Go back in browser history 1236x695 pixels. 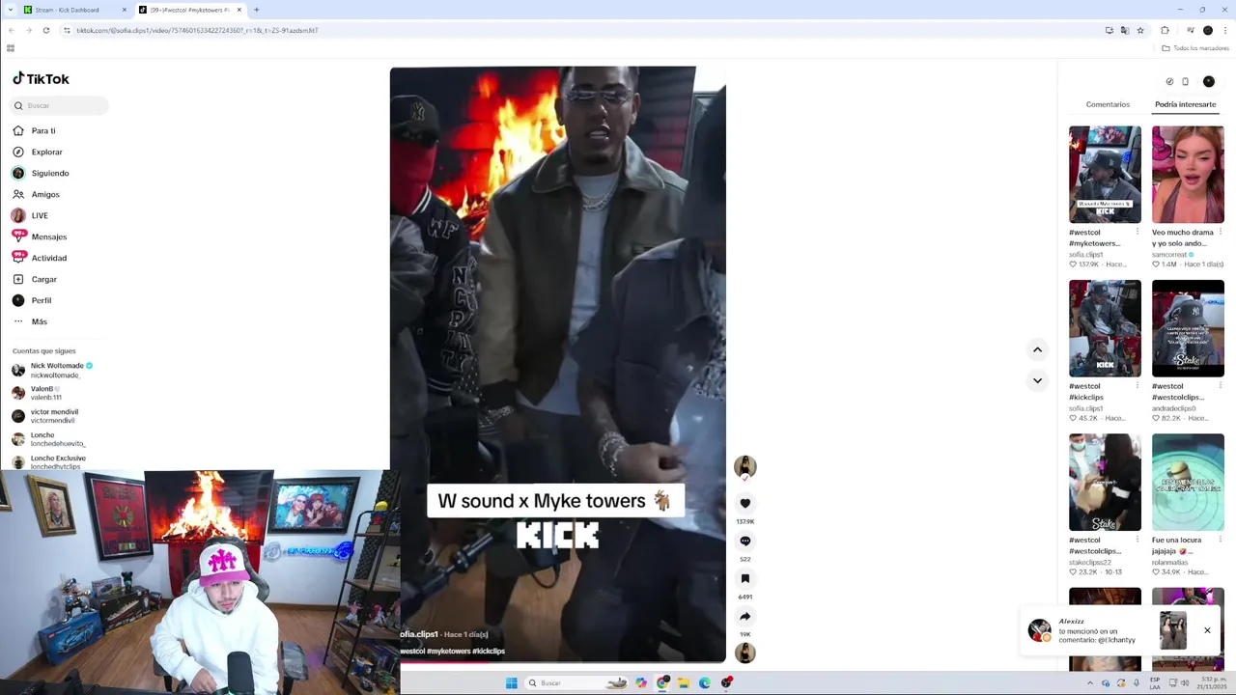(11, 30)
